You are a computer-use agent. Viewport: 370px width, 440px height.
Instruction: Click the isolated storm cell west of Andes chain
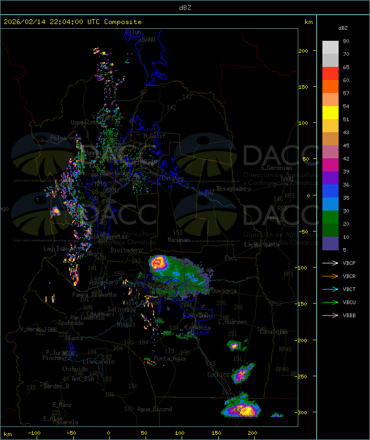coord(55,211)
